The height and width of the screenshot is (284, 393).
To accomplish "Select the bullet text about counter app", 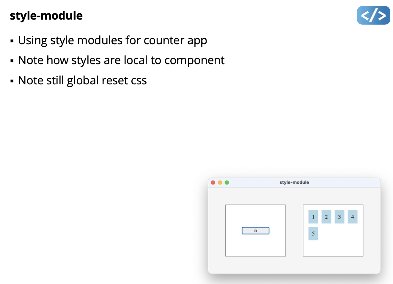I will click(x=112, y=40).
